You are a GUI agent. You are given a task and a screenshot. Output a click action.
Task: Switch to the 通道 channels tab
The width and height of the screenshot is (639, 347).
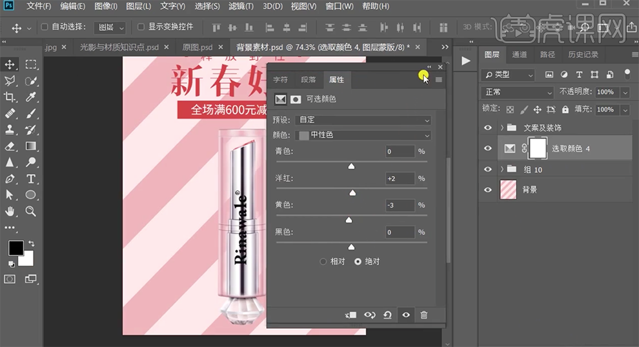click(519, 55)
